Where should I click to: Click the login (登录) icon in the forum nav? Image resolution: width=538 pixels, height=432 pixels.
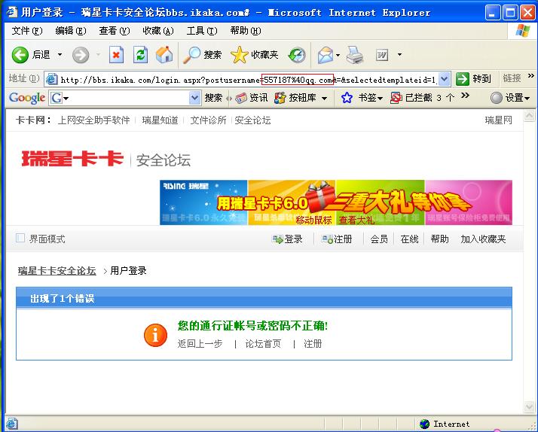pos(277,239)
